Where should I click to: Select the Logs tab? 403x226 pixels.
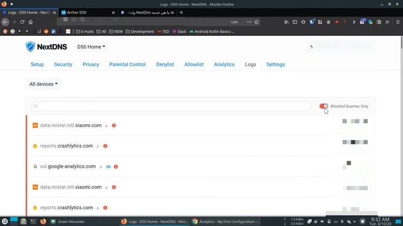coord(251,65)
